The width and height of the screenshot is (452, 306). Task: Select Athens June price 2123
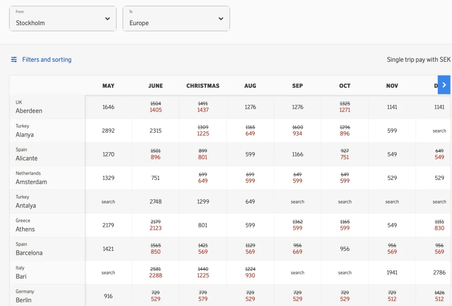[156, 228]
